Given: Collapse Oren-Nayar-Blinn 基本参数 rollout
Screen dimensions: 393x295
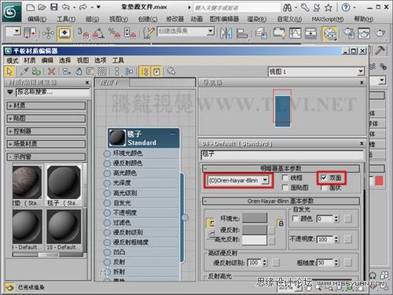Looking at the screenshot, I should point(281,201).
